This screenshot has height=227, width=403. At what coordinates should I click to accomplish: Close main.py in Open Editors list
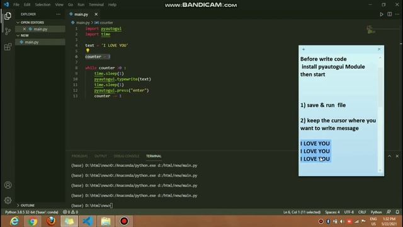pos(25,29)
